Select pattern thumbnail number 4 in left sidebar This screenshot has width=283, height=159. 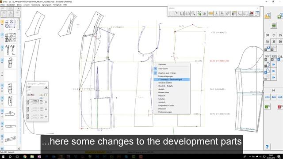pos(10,63)
